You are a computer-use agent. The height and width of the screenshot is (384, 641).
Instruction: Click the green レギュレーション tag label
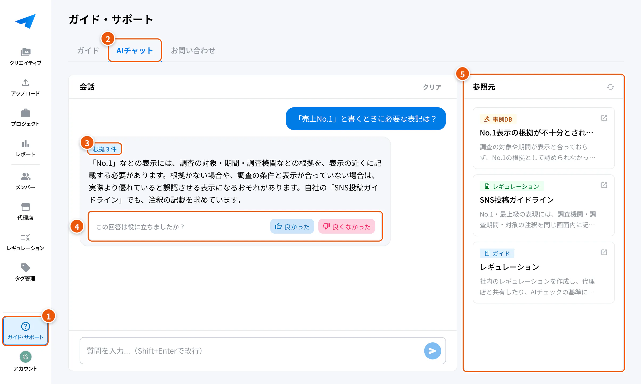[512, 186]
